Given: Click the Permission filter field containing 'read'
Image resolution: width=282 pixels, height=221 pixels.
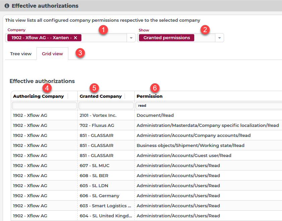Looking at the screenshot, I should pos(209,105).
